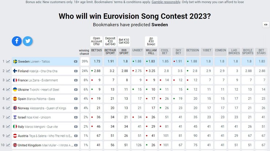
Task: Select Sweden's 1.73 BET365 odds
Action: 97,61
